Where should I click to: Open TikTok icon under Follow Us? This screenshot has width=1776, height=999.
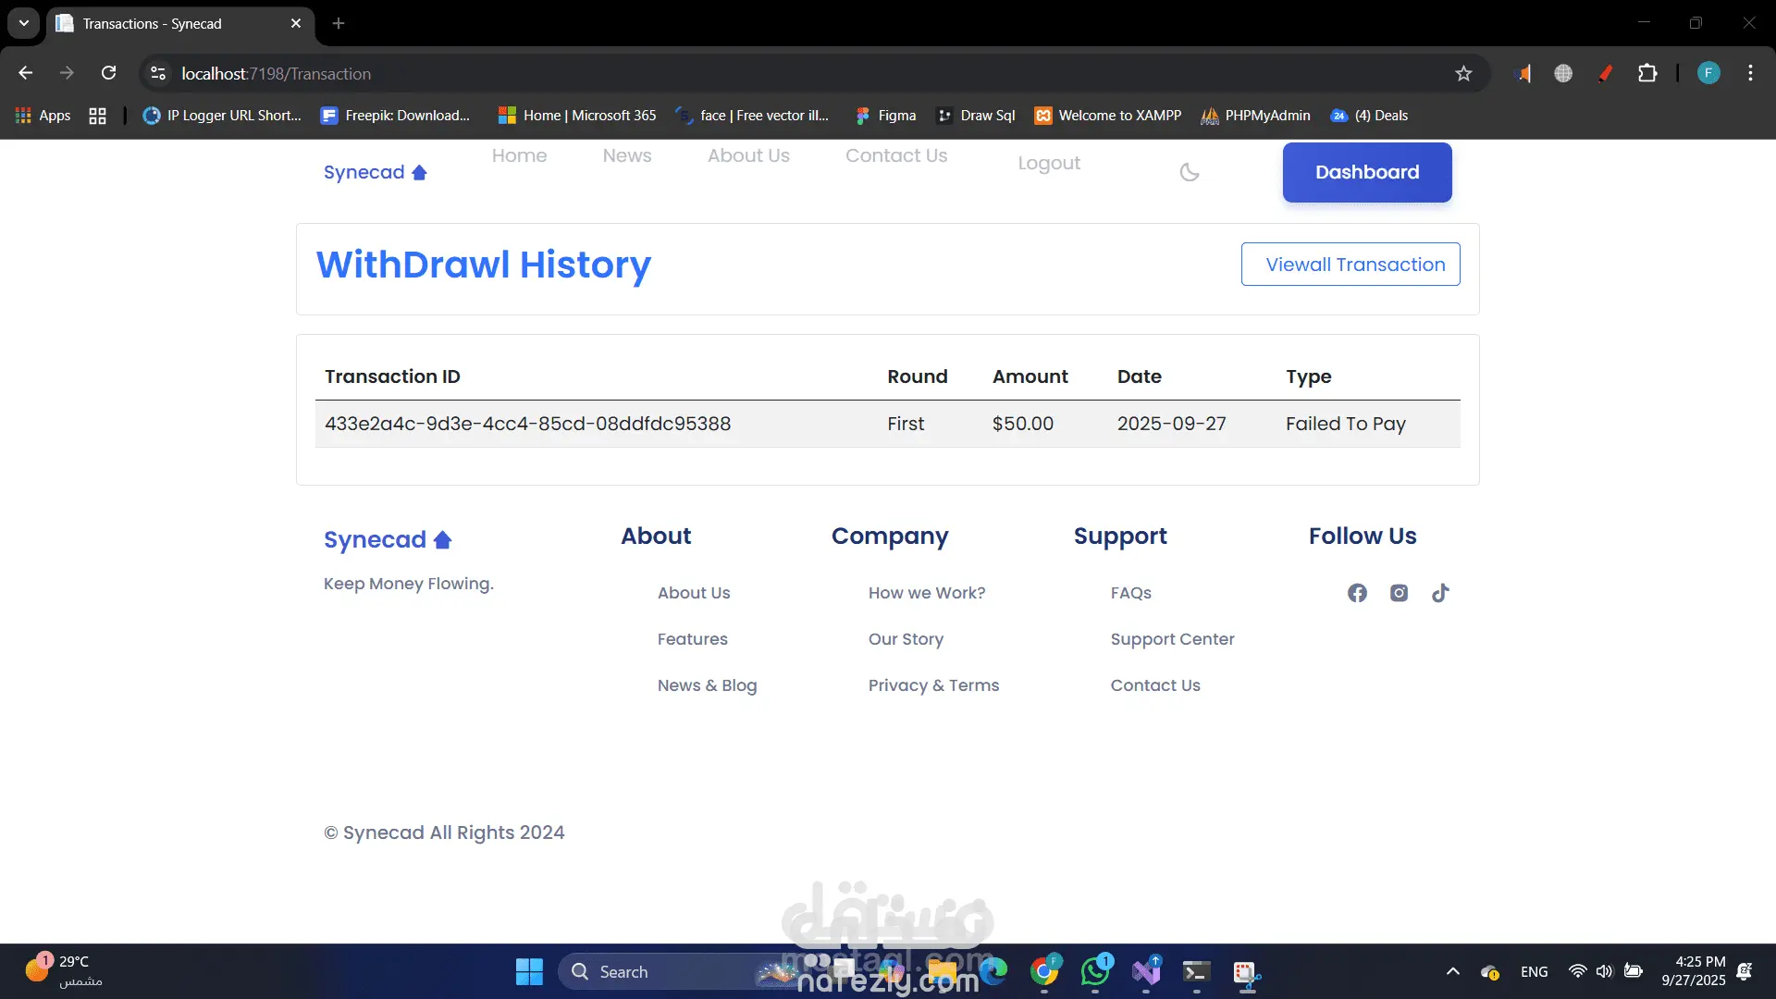click(1440, 593)
